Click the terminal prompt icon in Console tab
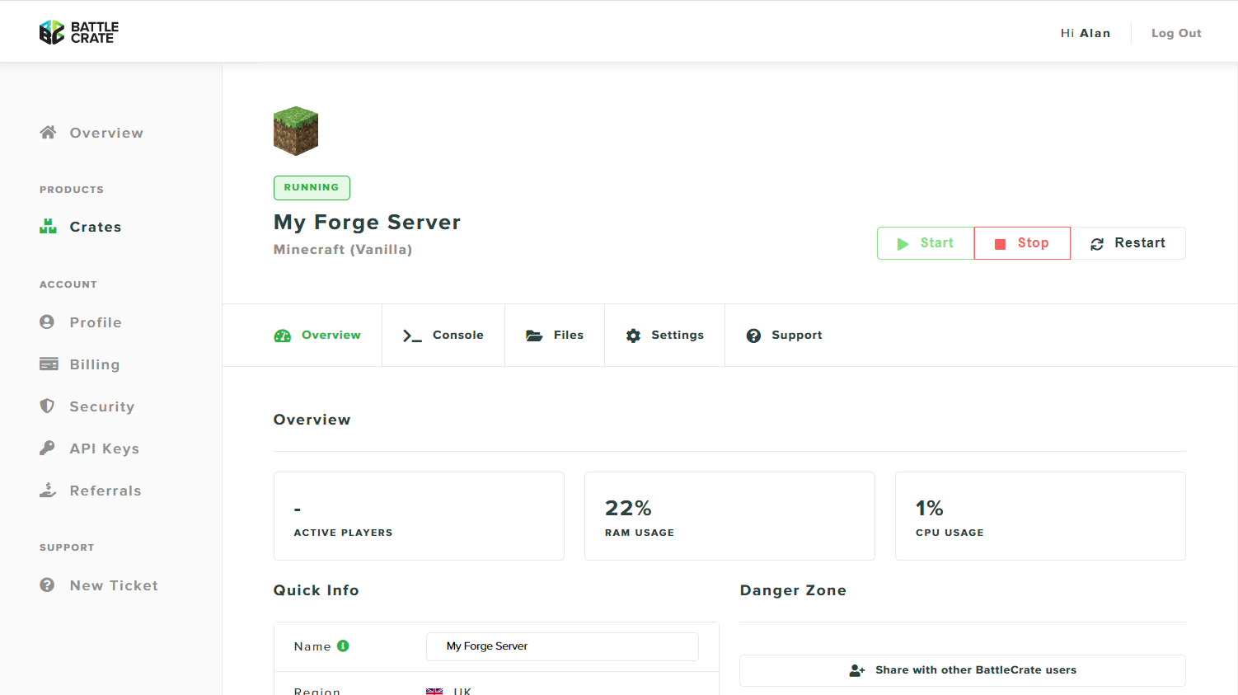 coord(412,336)
